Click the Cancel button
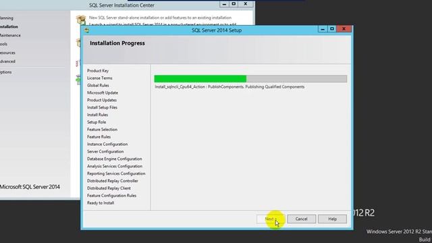 pos(302,219)
